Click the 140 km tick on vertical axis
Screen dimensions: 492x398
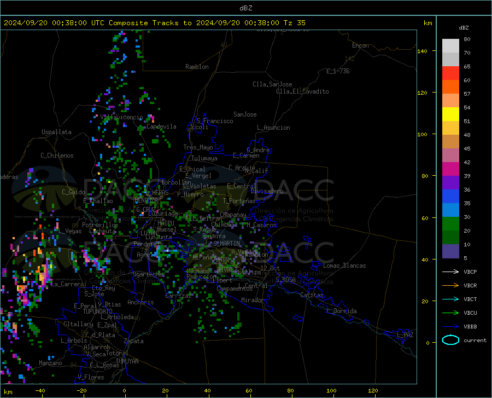pos(422,51)
